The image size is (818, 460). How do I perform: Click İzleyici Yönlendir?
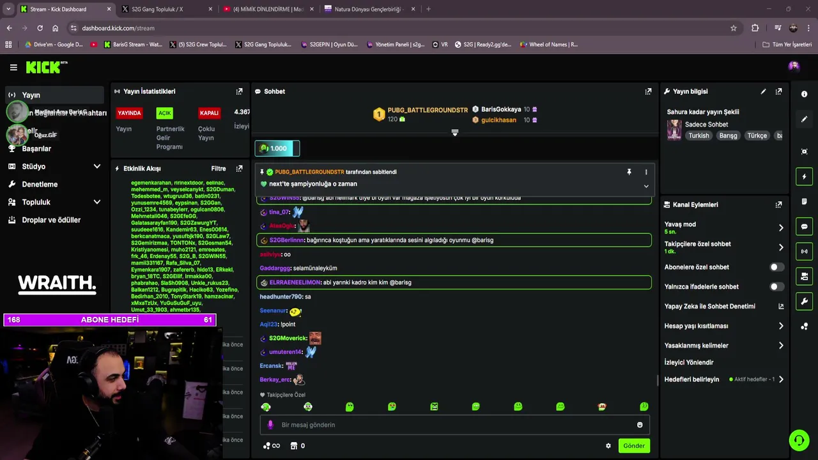tap(689, 362)
